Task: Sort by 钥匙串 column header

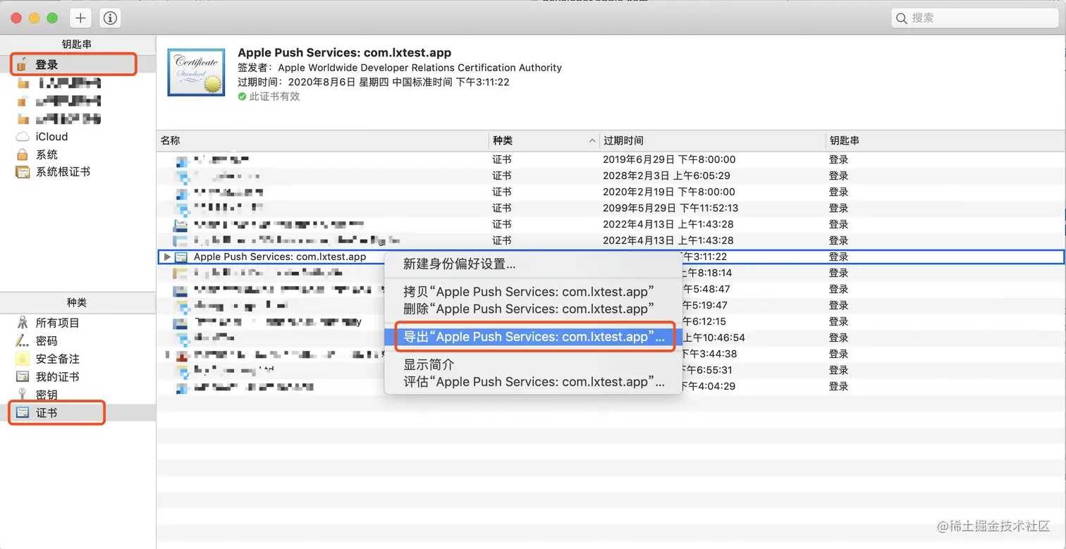Action: click(844, 141)
